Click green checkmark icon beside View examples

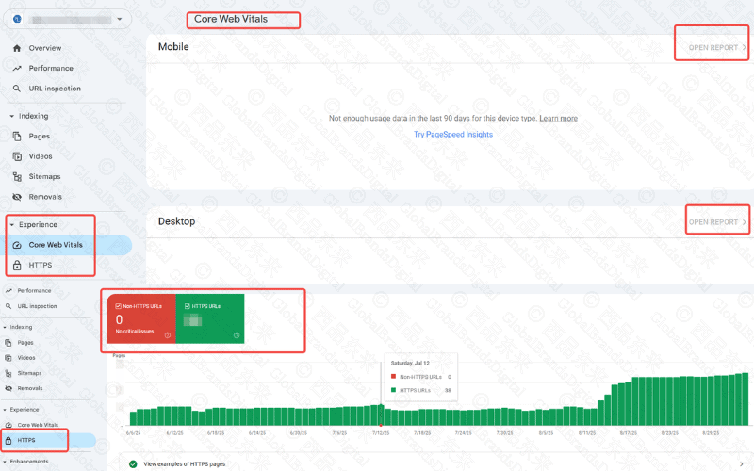point(134,463)
